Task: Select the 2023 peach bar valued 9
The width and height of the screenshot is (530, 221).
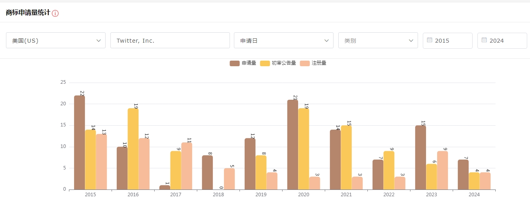Action: (442, 170)
